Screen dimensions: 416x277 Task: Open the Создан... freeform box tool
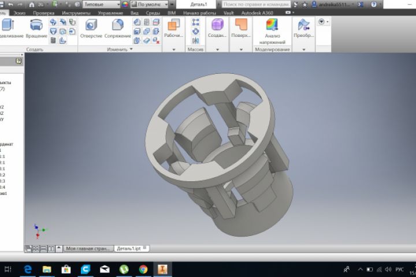click(x=217, y=28)
